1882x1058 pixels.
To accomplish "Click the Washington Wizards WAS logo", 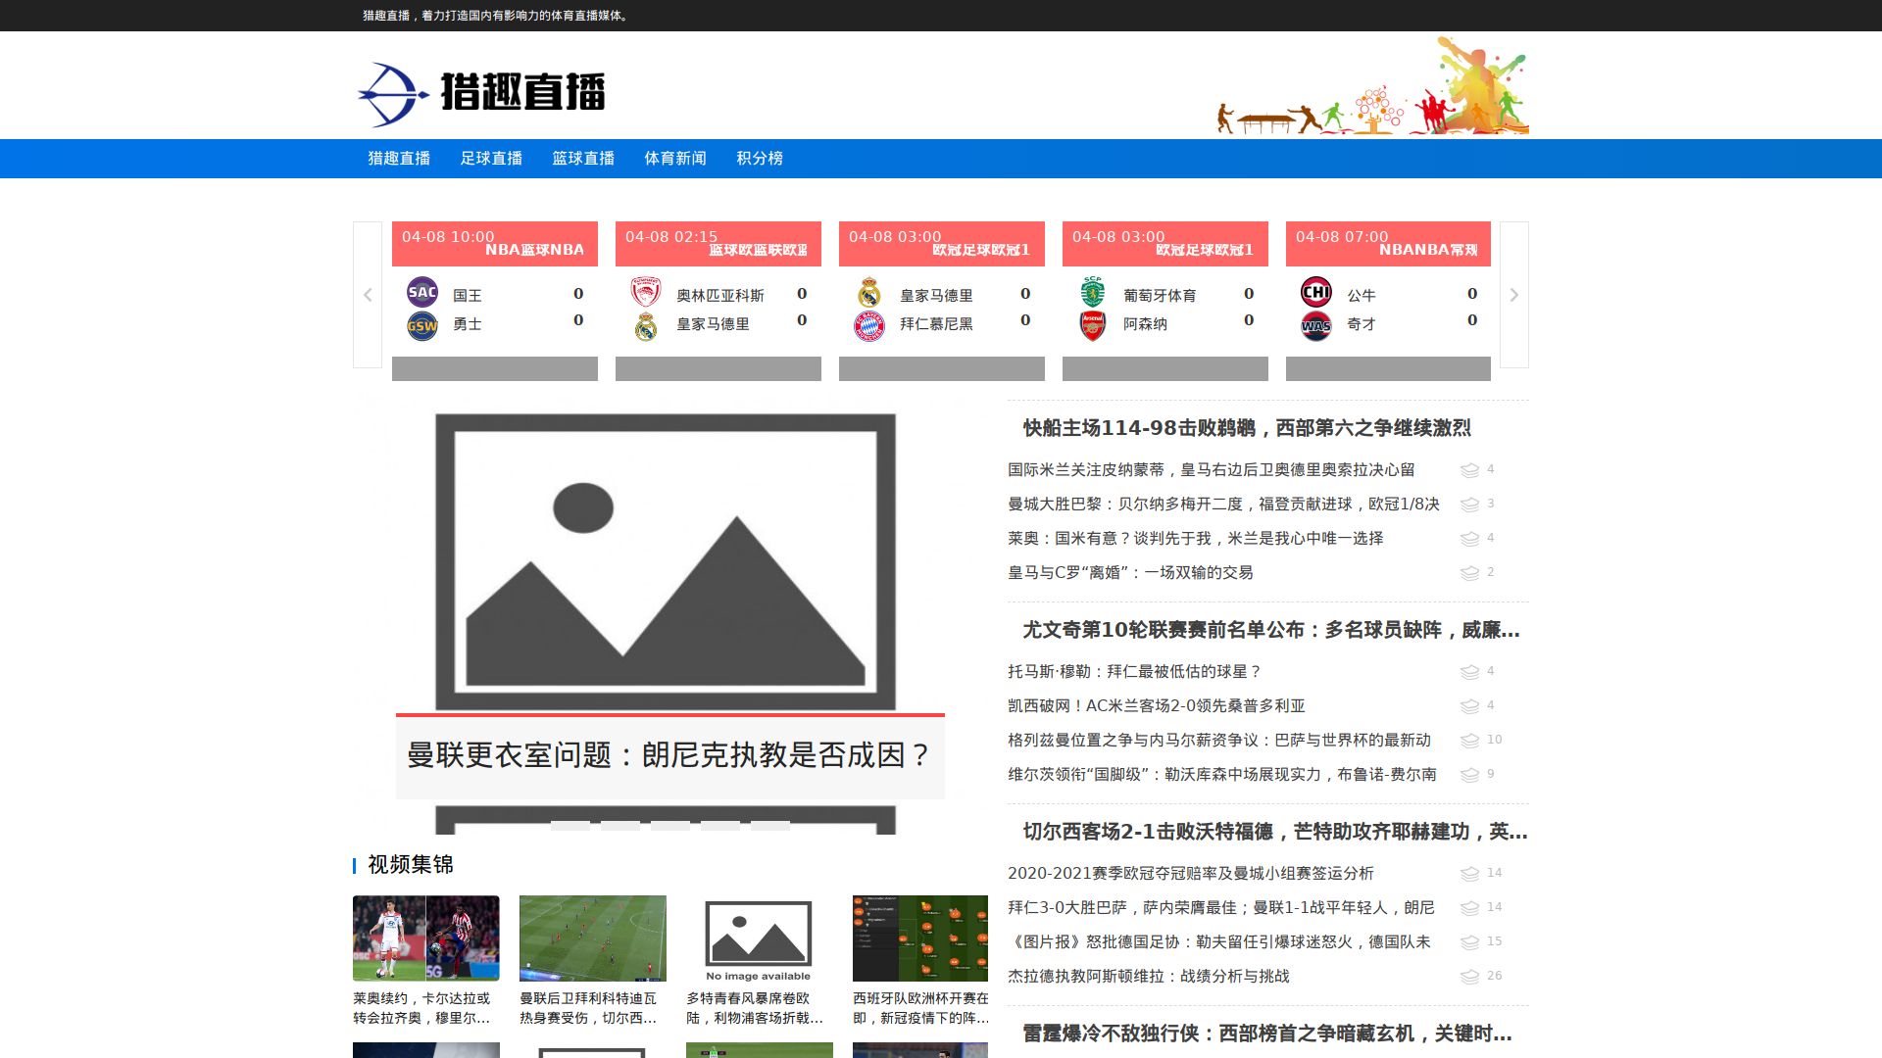I will point(1316,325).
